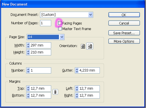Click the Top margin stepper arrows
Image resolution: width=146 pixels, height=108 pixels.
coord(28,89)
